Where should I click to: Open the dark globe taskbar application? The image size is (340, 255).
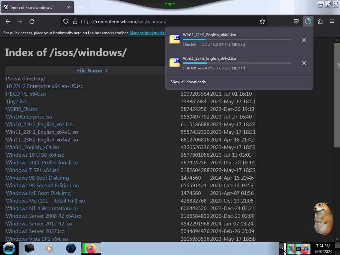coord(71,248)
